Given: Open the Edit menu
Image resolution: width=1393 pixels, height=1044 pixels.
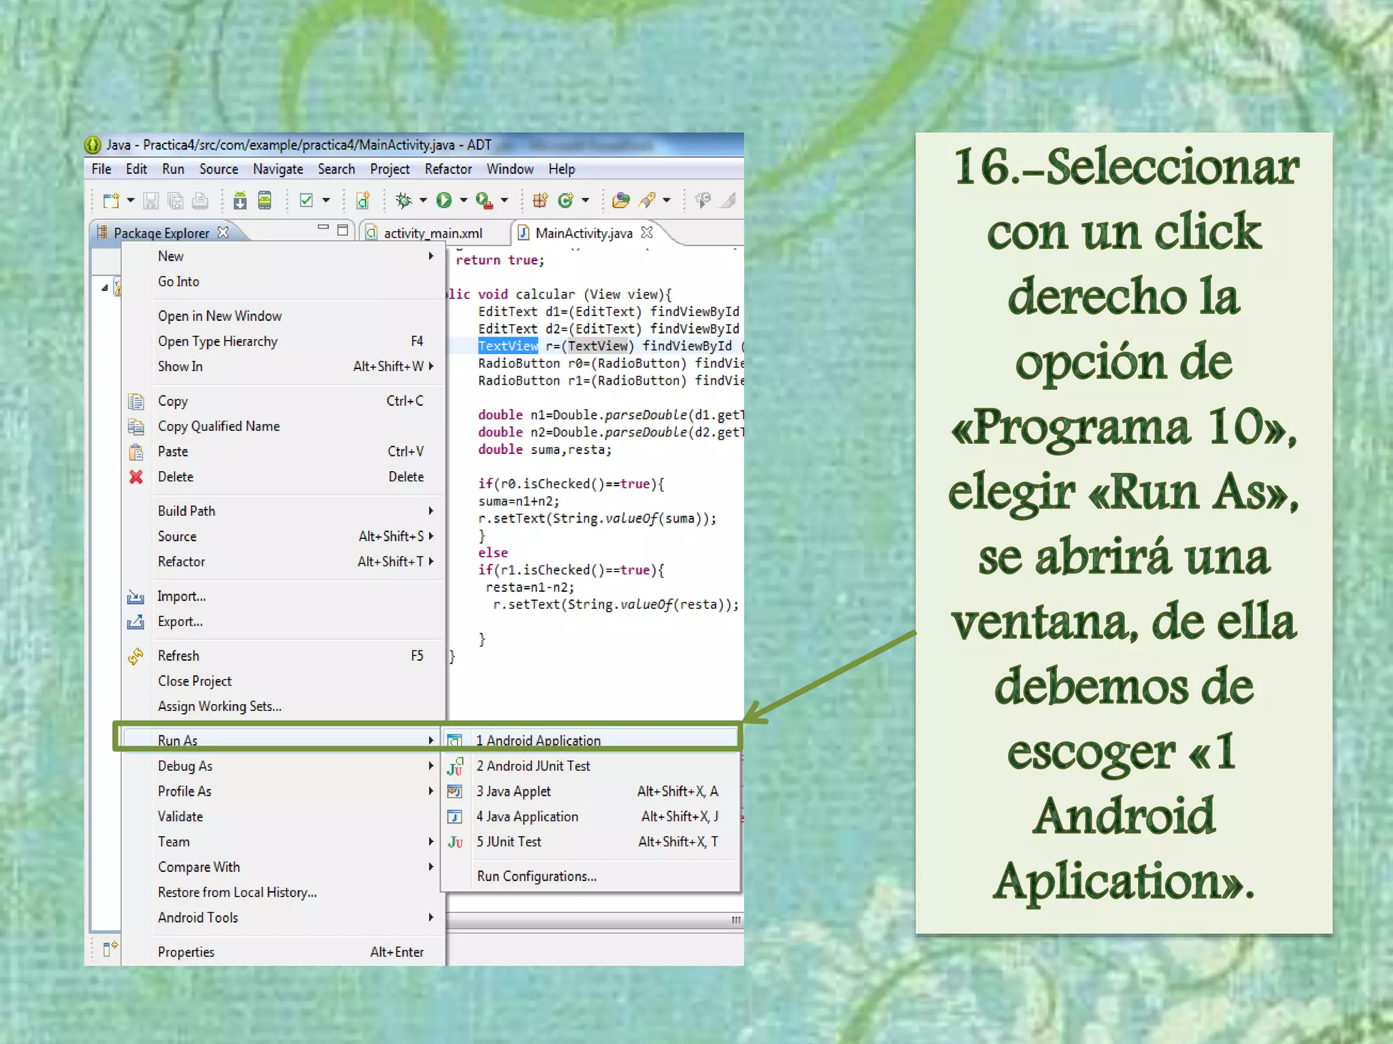Looking at the screenshot, I should click(x=137, y=169).
